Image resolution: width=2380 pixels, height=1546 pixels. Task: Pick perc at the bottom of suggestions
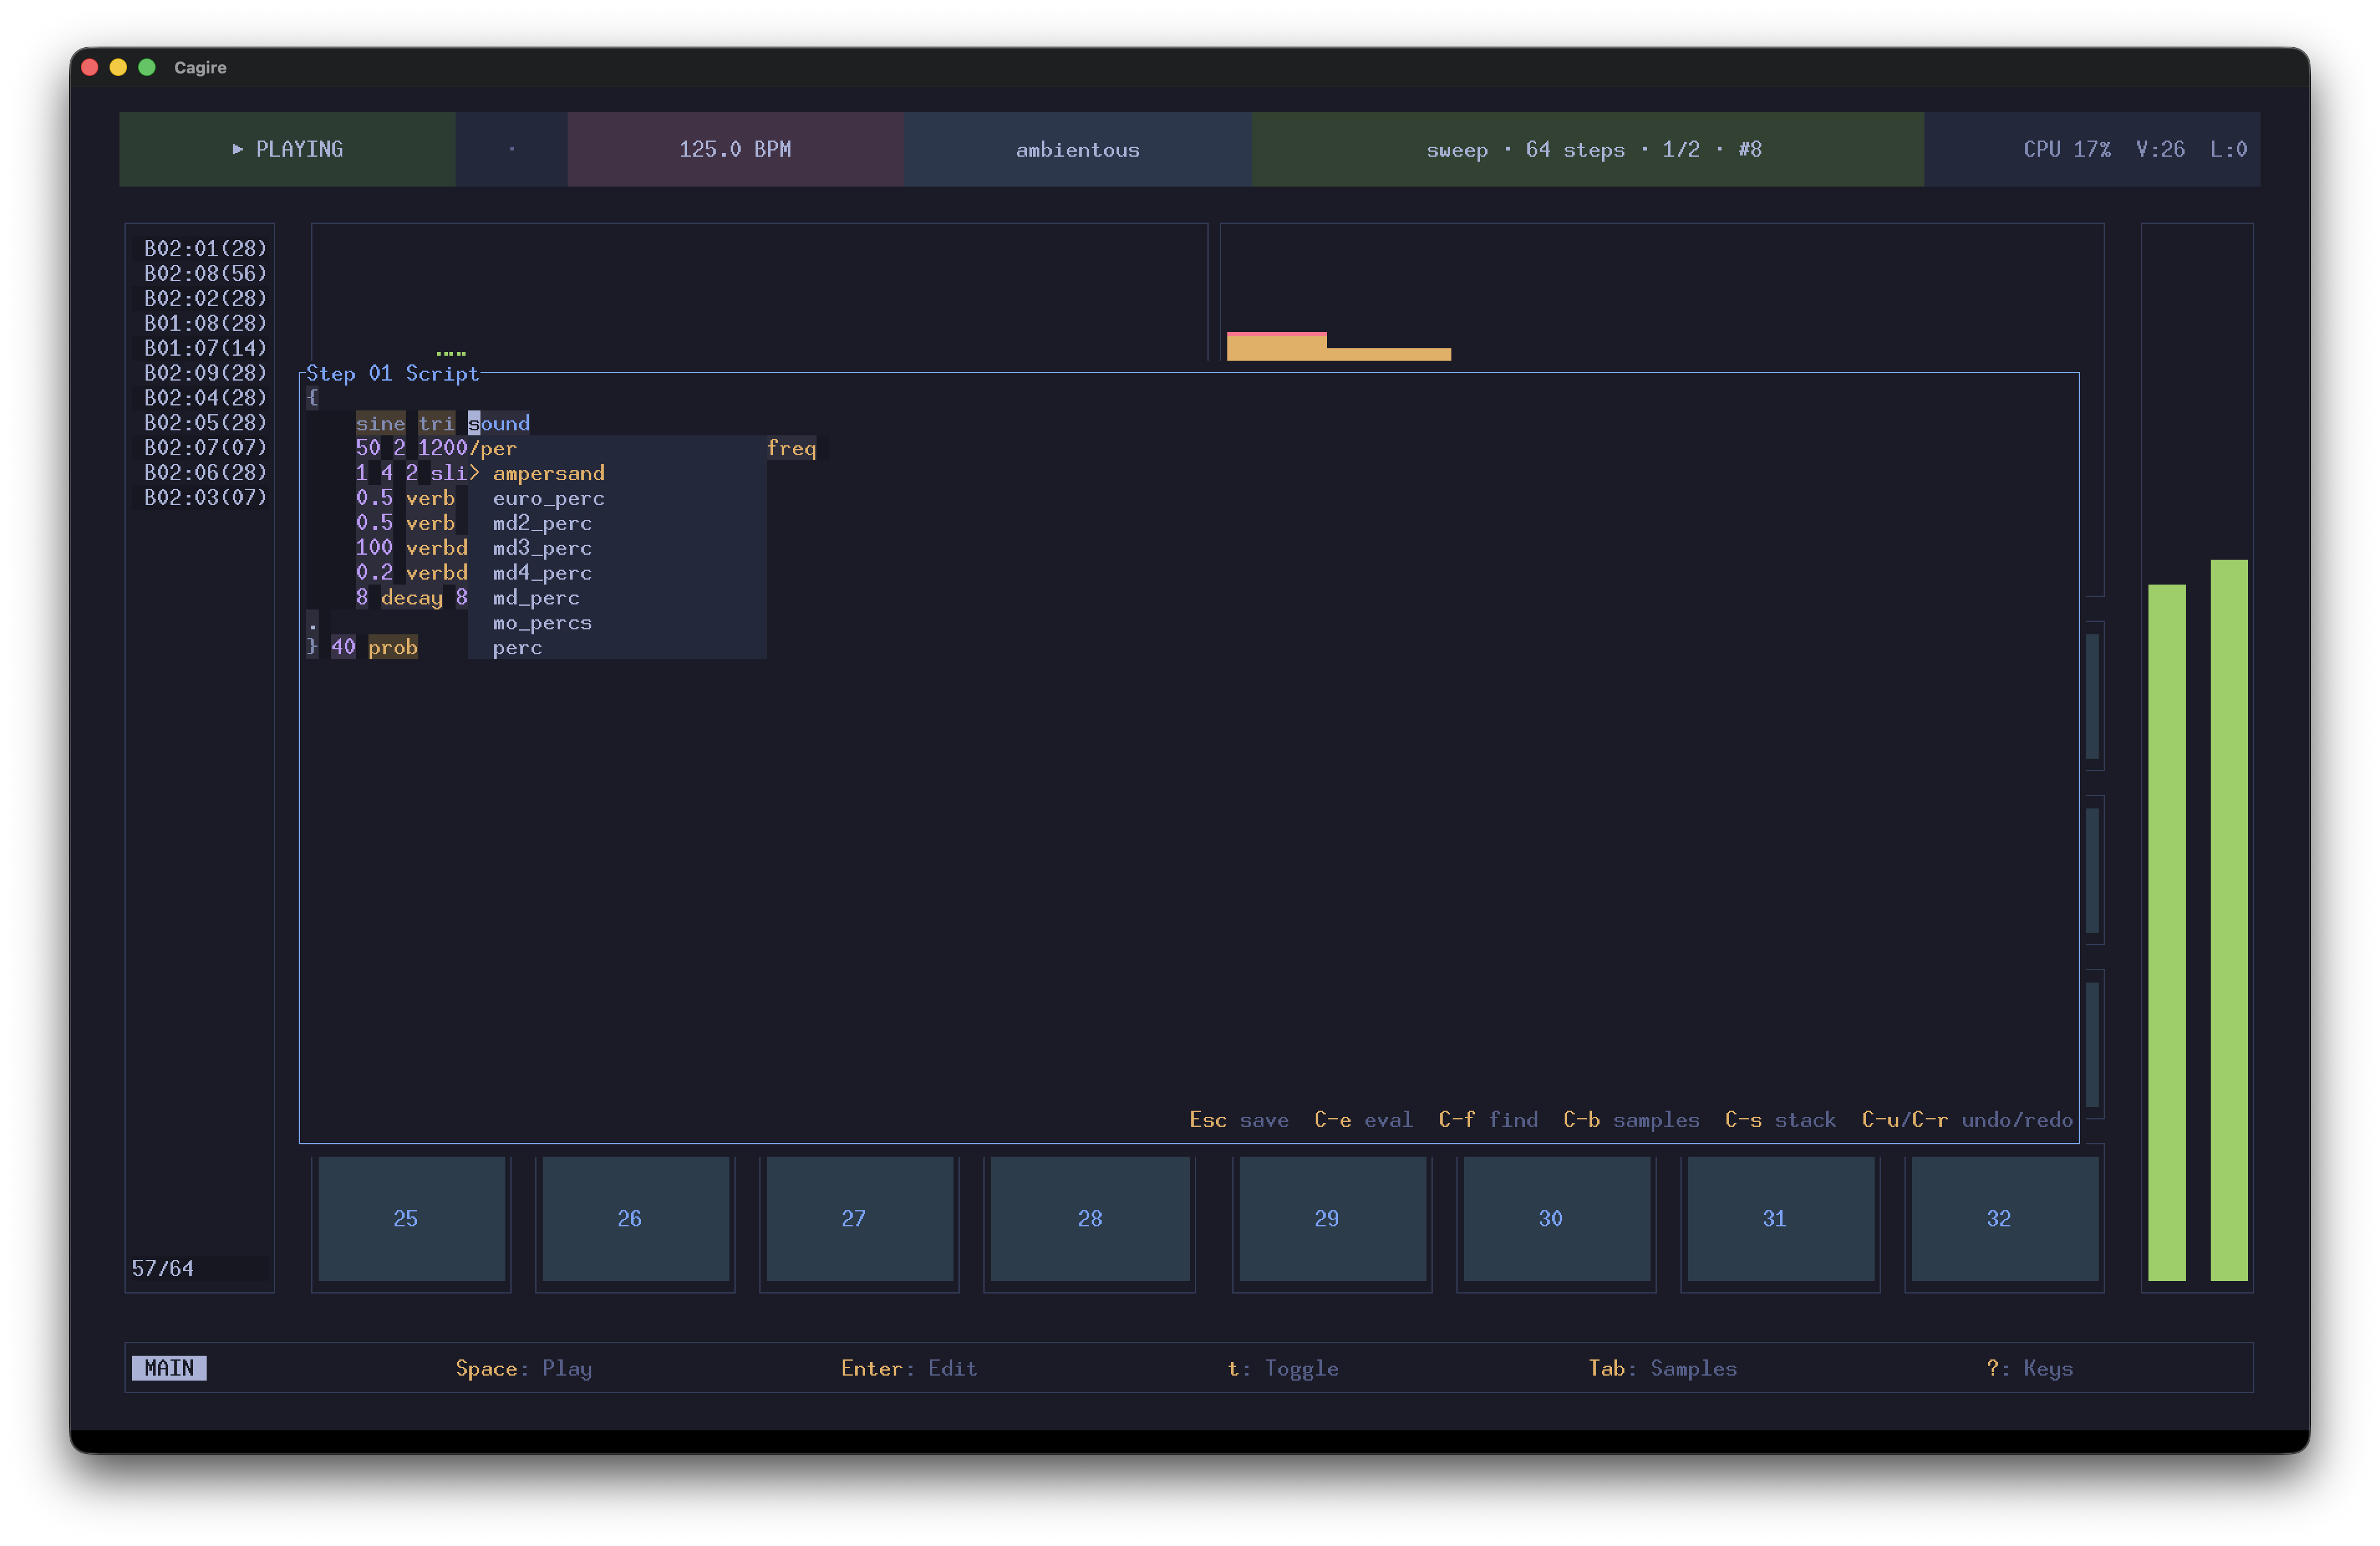coord(517,647)
